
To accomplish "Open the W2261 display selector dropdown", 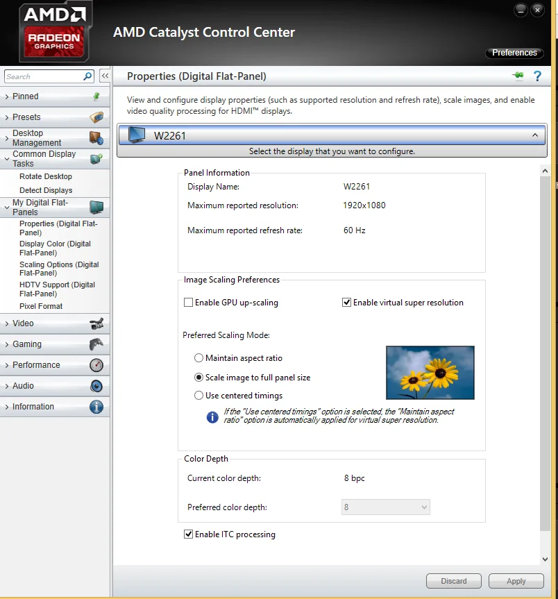I will [x=332, y=135].
